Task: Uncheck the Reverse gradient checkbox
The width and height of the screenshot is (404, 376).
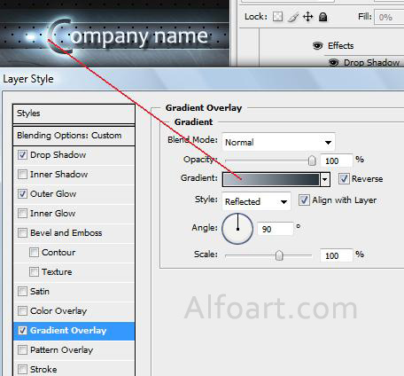Action: pyautogui.click(x=344, y=179)
